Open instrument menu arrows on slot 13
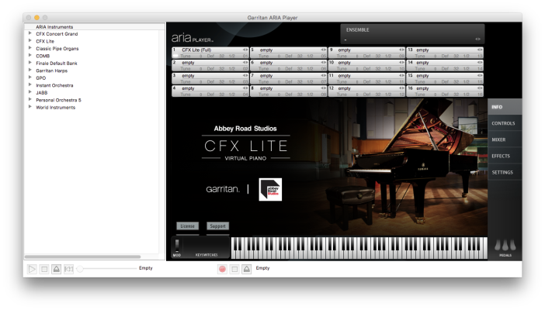 pyautogui.click(x=480, y=50)
